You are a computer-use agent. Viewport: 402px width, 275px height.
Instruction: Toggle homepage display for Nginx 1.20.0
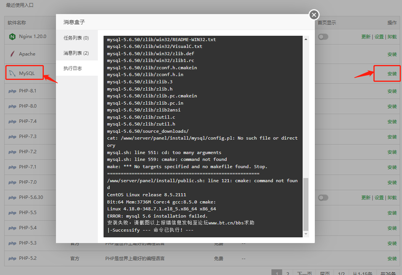323,37
